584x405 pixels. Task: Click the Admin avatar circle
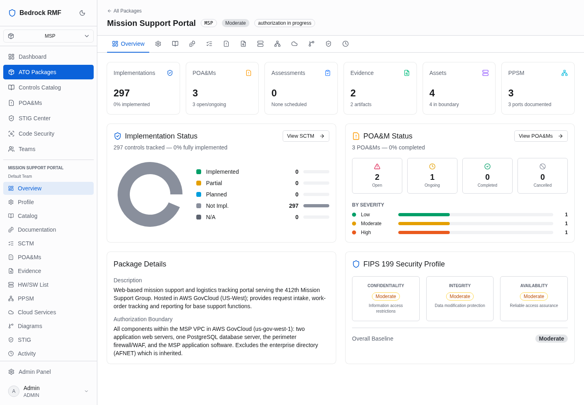point(14,391)
